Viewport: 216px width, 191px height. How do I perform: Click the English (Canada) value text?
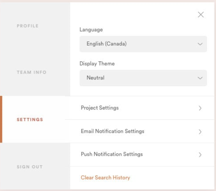click(107, 44)
